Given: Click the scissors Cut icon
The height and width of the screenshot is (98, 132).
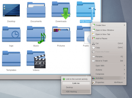Looking at the screenshot, I should click(x=93, y=43).
